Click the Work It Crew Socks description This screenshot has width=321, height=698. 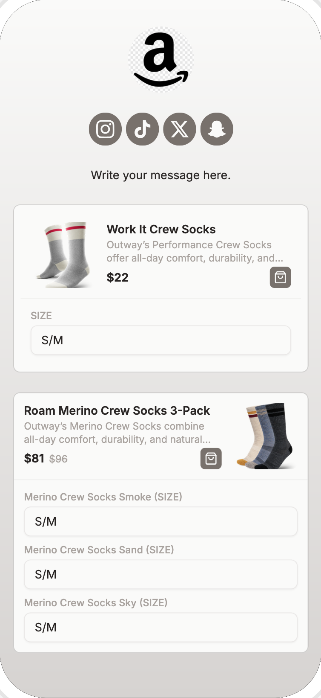[x=195, y=251]
